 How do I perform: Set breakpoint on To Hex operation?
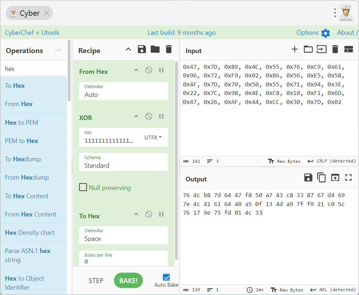(161, 214)
